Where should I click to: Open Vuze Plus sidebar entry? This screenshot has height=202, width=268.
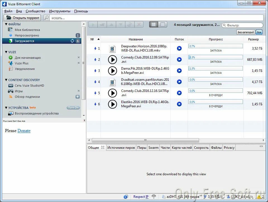point(42,63)
